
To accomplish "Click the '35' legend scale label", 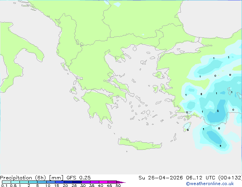I will pyautogui.click(x=92, y=185).
